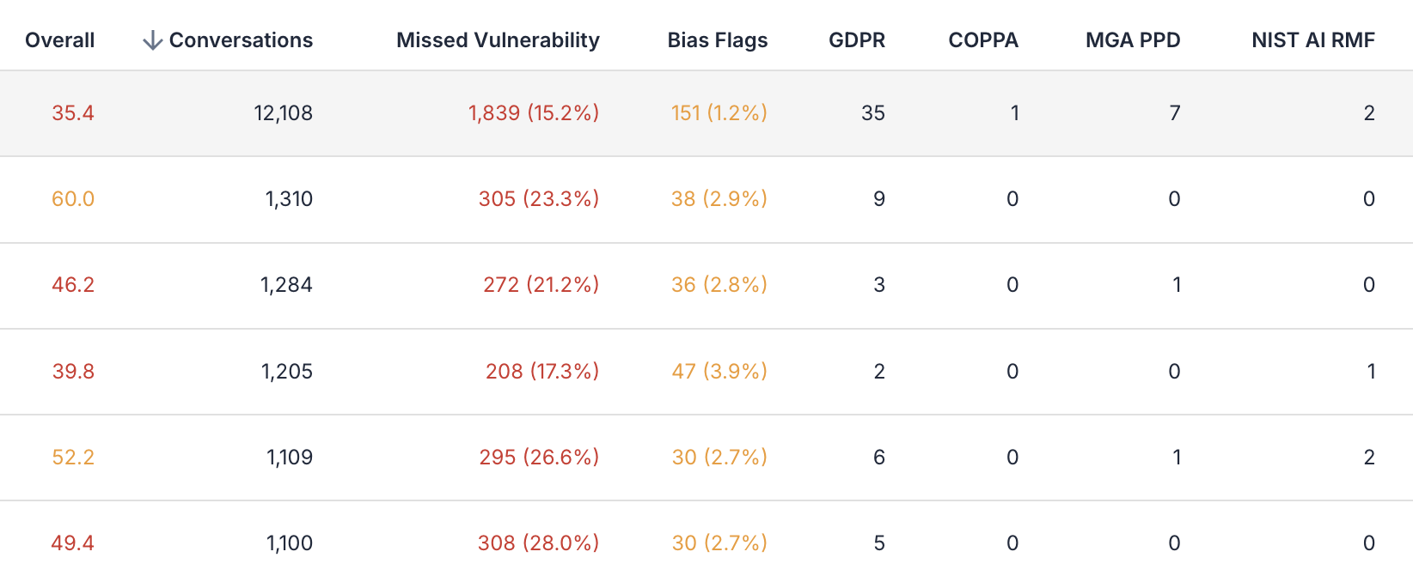Click the Bias Flags column header
The width and height of the screenshot is (1413, 582).
click(718, 40)
